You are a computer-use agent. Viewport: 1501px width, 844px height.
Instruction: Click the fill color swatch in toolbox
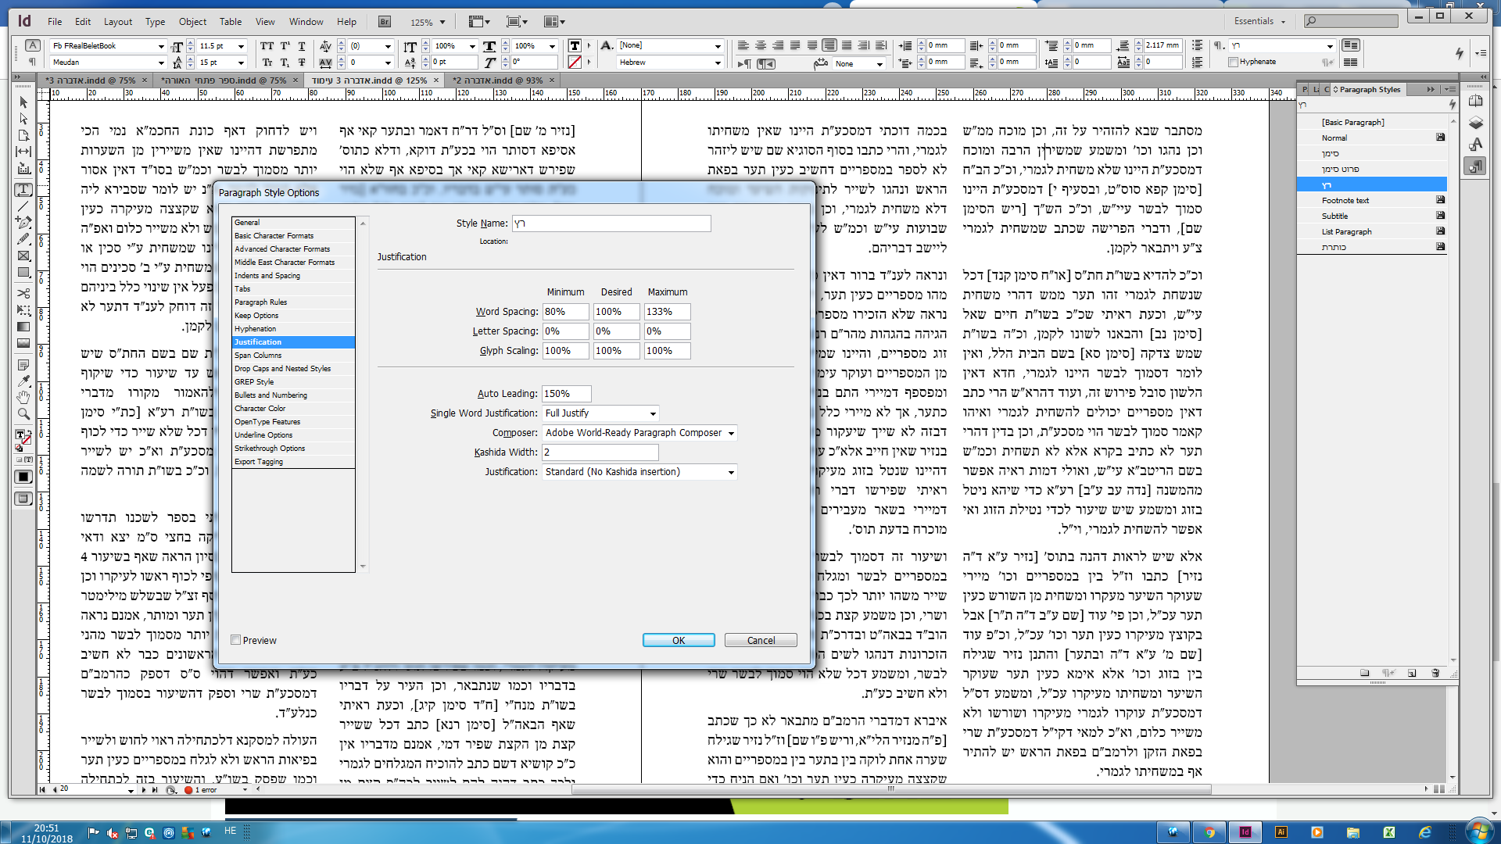[x=20, y=435]
